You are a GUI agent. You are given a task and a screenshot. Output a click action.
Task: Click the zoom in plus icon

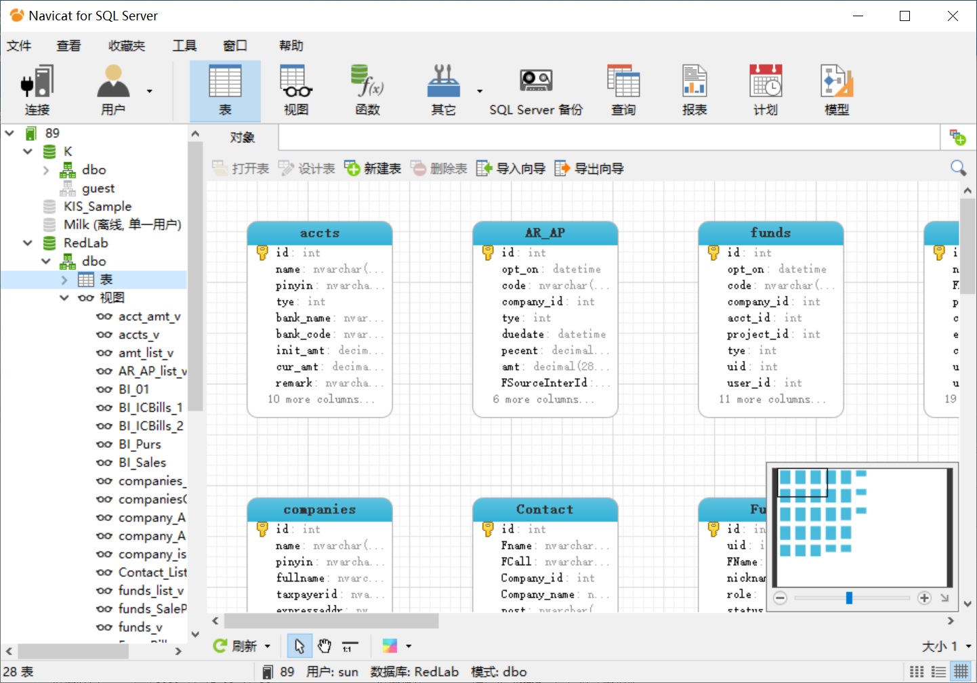(x=924, y=598)
